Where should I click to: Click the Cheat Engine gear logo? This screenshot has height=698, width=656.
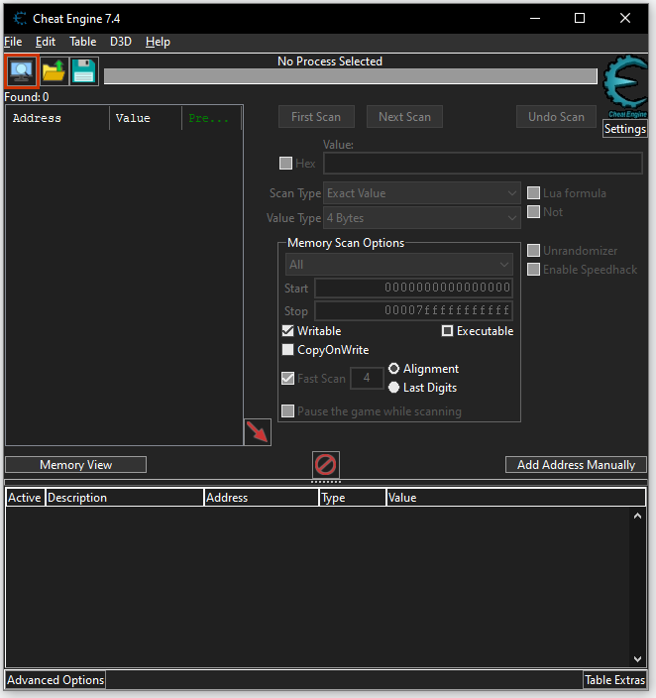tap(625, 86)
